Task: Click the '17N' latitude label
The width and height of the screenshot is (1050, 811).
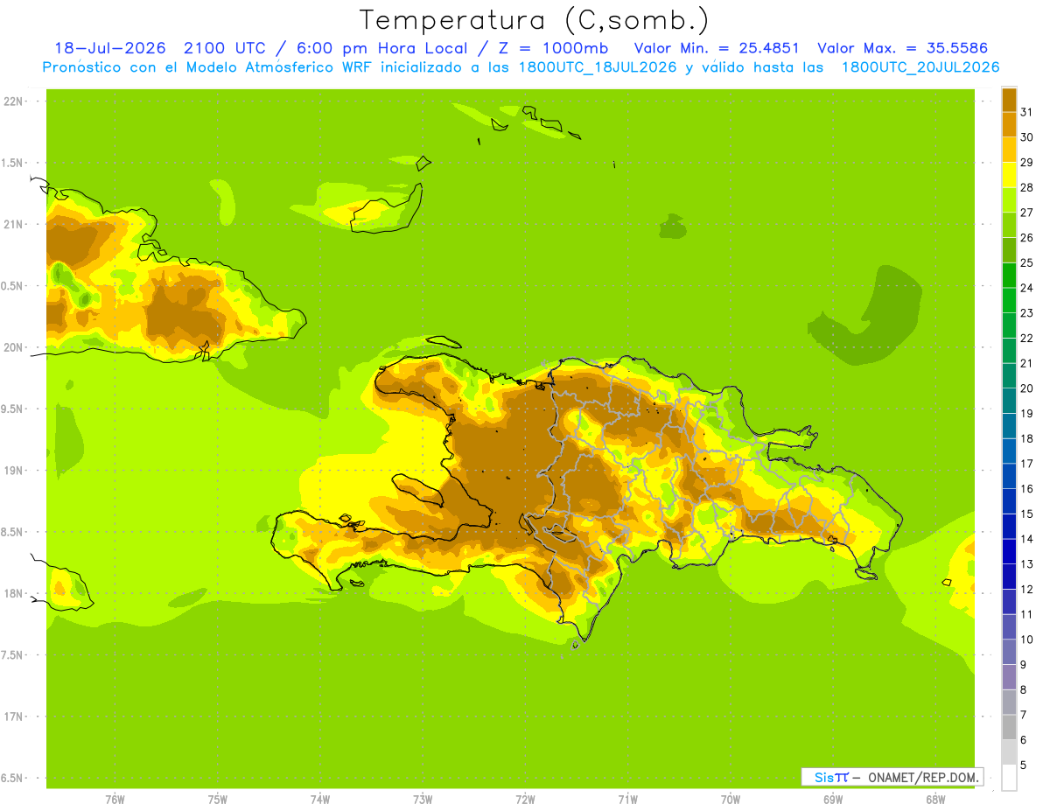Action: 13,717
